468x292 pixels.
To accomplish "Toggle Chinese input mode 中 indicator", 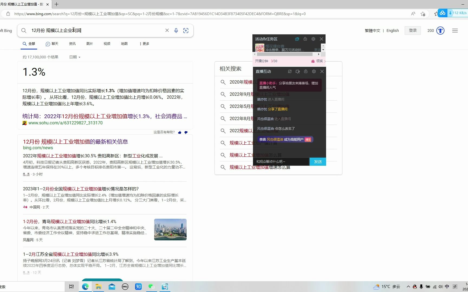I will click(447, 287).
